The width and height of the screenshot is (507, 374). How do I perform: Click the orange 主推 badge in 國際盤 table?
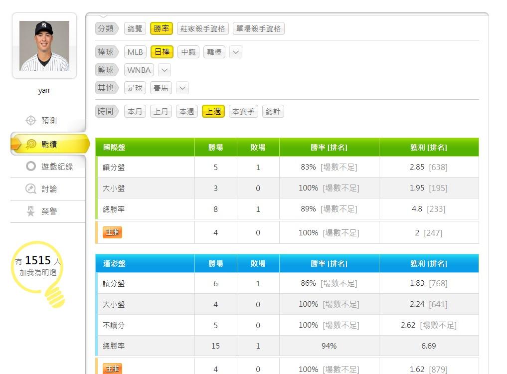[x=112, y=232]
